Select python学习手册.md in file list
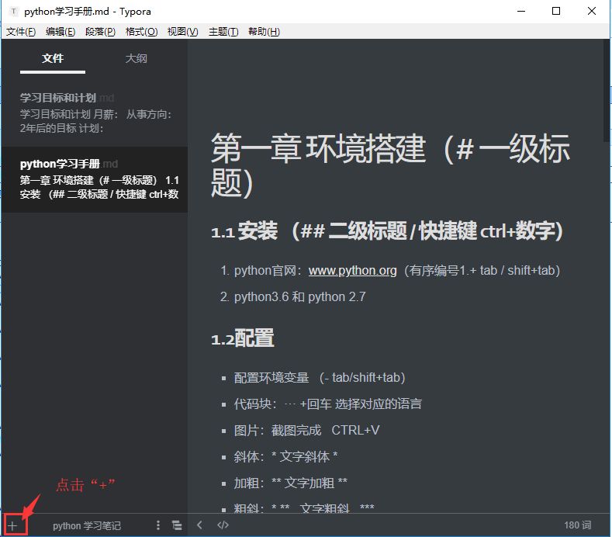612x537 pixels. (94, 179)
